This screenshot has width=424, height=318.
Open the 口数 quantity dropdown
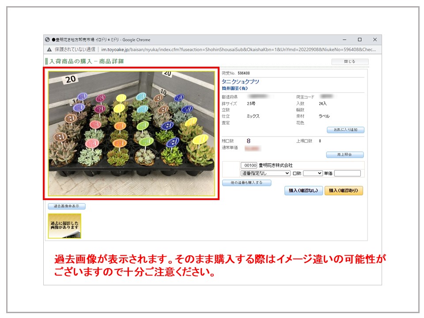pos(313,174)
